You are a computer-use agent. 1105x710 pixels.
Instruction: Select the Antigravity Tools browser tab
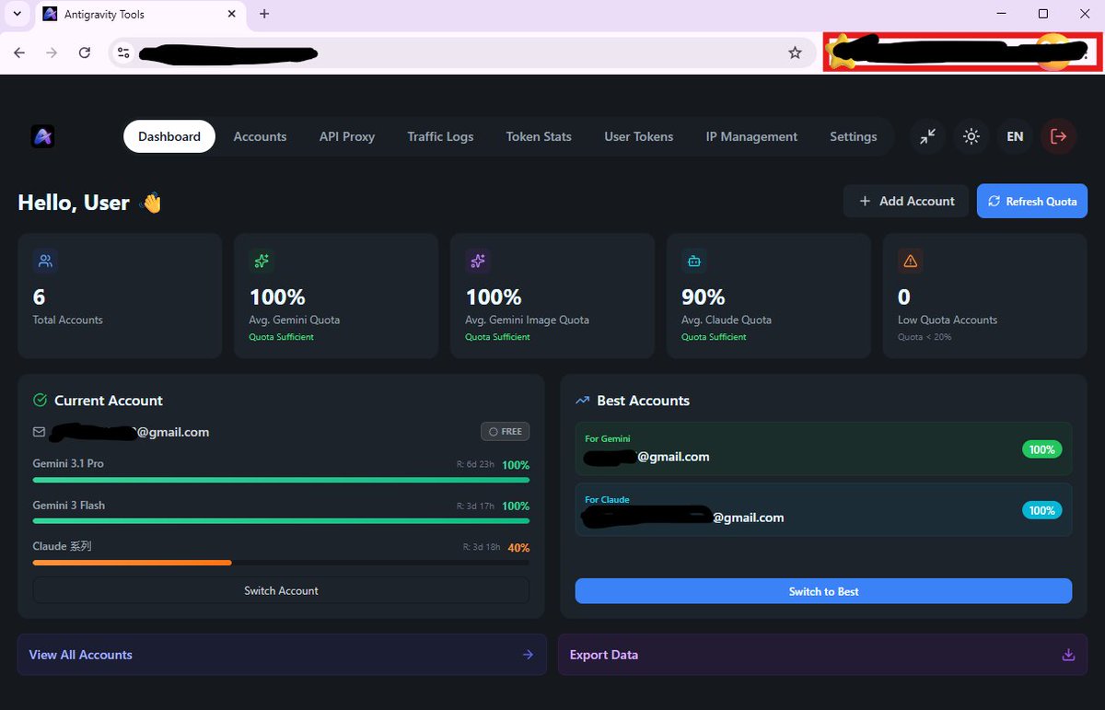[x=140, y=15]
